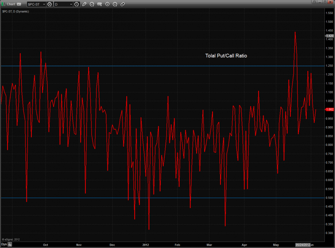
Task: Open the symbol settings gear icon
Action: tap(50, 4)
